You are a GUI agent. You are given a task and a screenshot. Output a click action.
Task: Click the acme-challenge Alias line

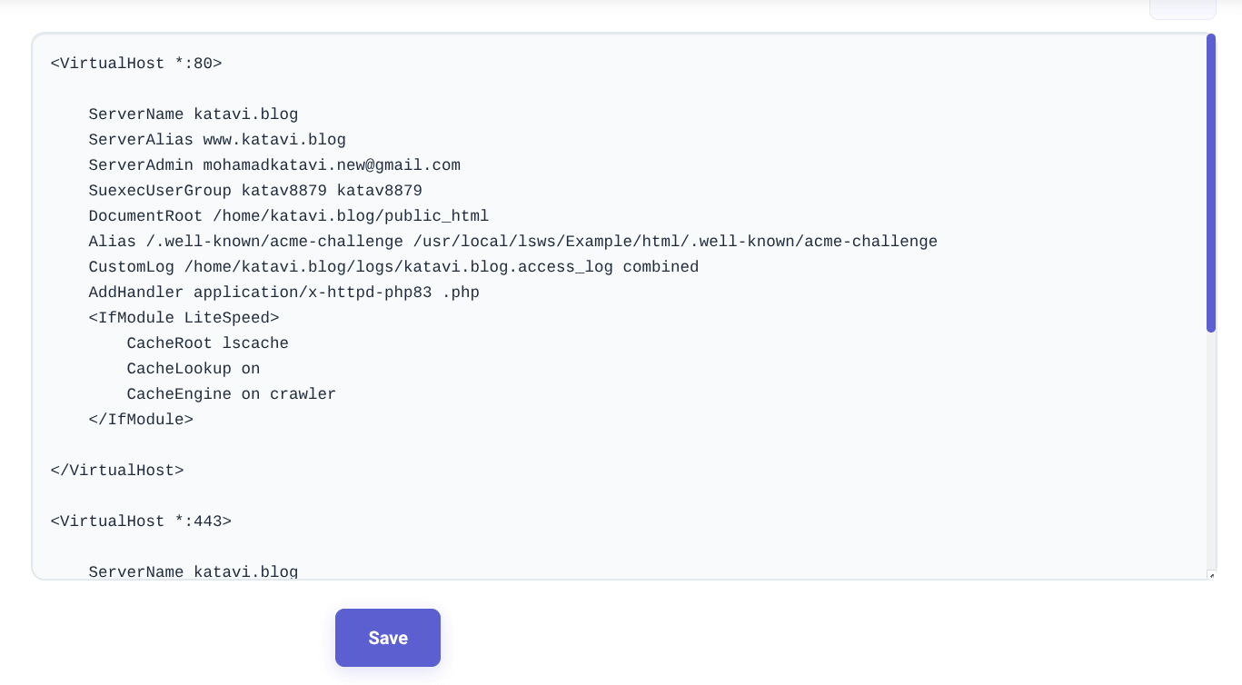click(512, 242)
